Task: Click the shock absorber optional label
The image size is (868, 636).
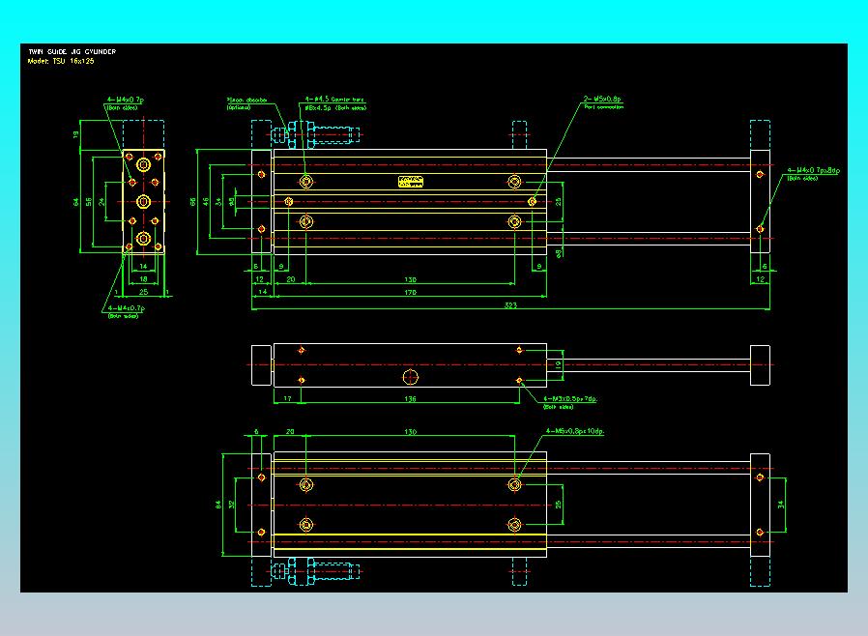Action: [246, 103]
